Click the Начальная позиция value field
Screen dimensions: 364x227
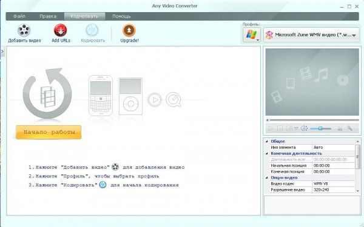334,166
